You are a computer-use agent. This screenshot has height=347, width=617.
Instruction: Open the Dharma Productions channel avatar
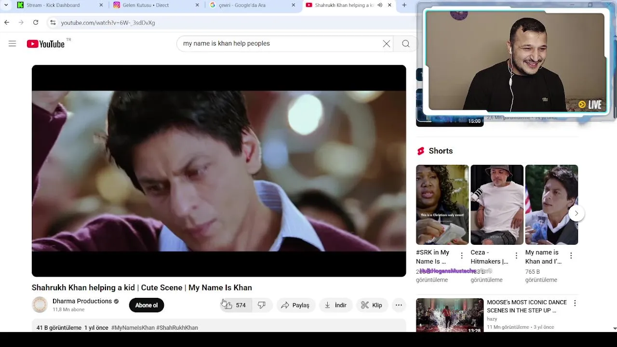click(40, 305)
